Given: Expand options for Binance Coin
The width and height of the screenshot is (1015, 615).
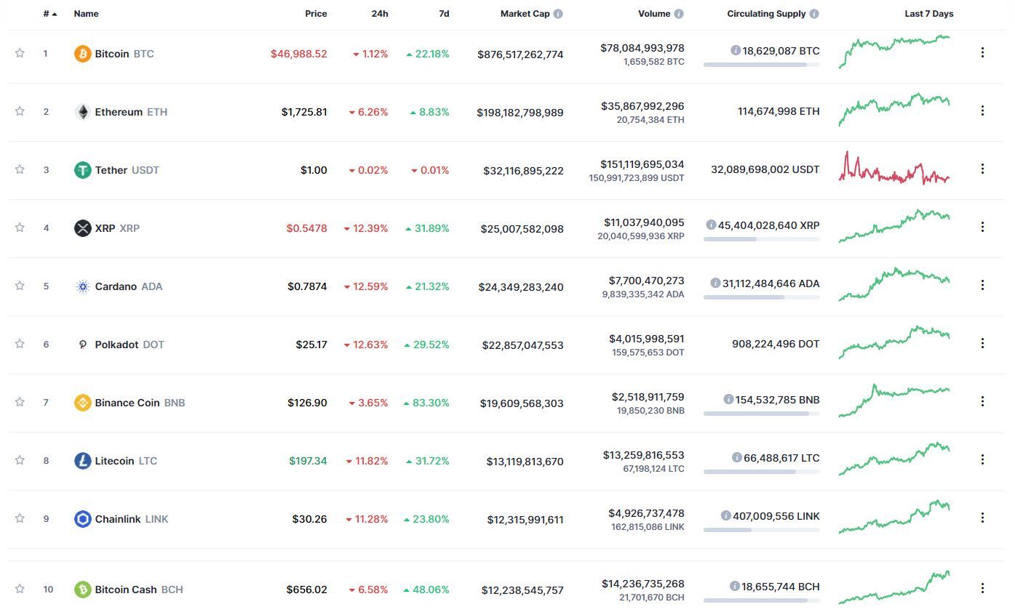Looking at the screenshot, I should click(x=982, y=401).
